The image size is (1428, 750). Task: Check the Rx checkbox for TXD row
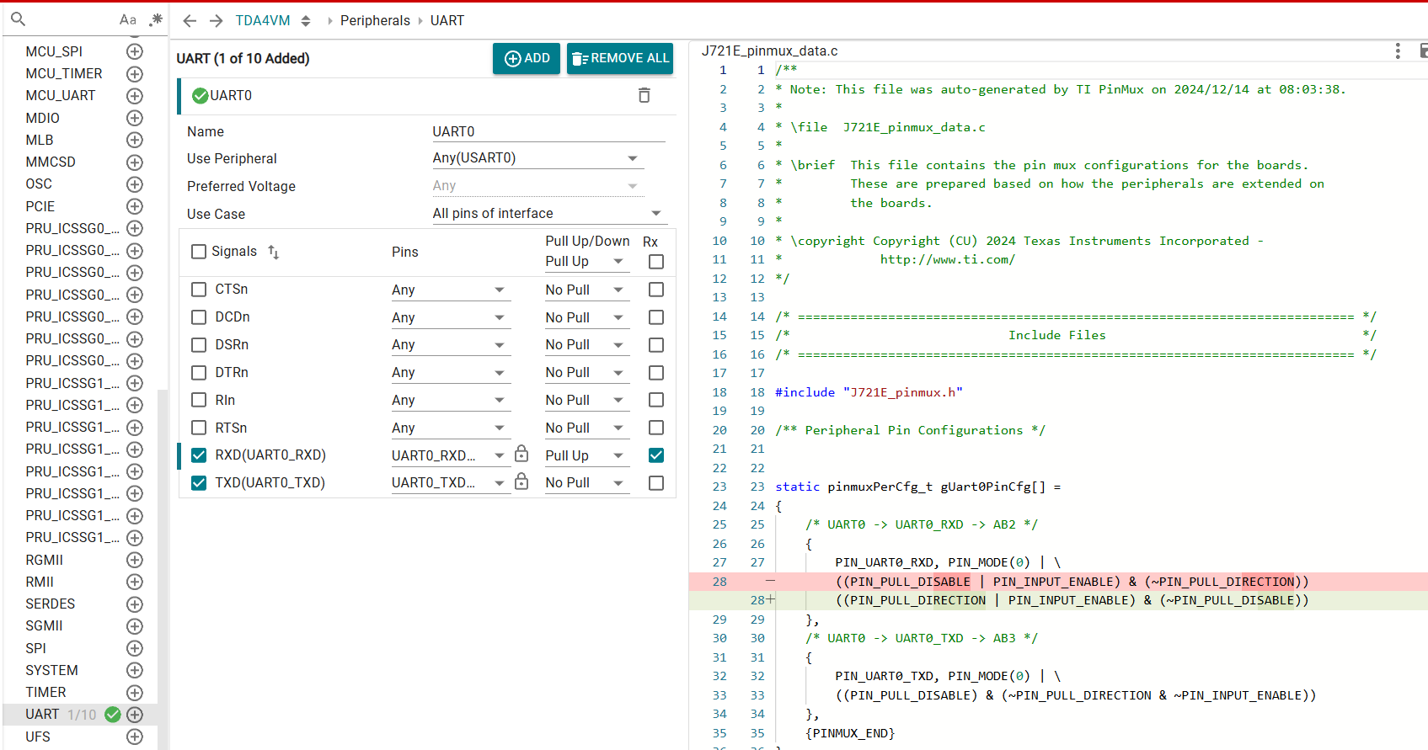pos(656,483)
